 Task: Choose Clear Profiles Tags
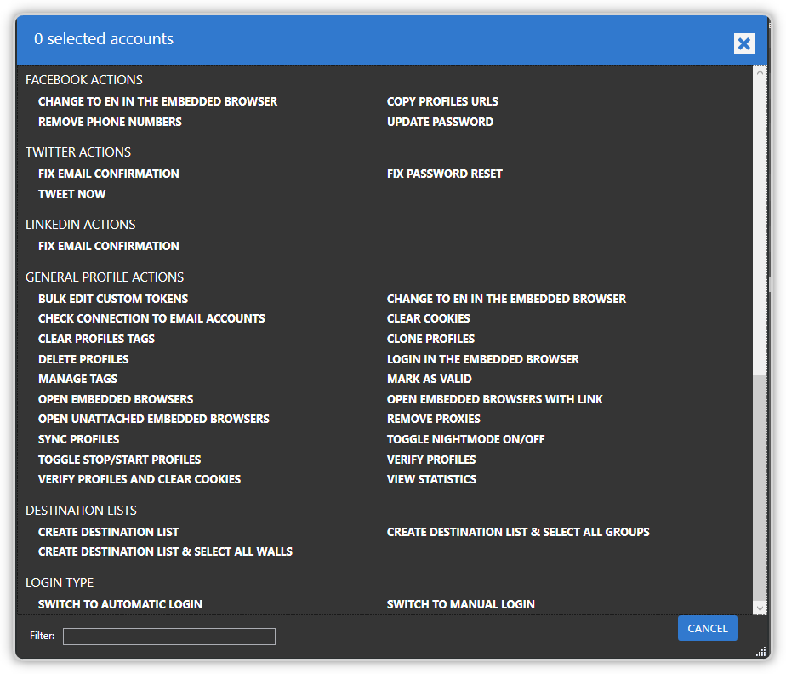coord(96,339)
